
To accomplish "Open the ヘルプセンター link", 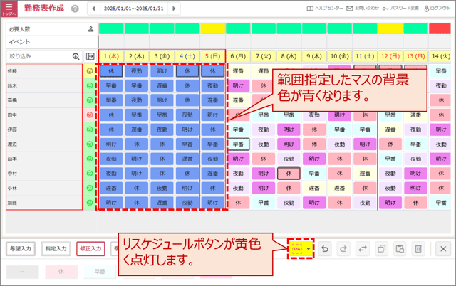I will click(x=327, y=8).
